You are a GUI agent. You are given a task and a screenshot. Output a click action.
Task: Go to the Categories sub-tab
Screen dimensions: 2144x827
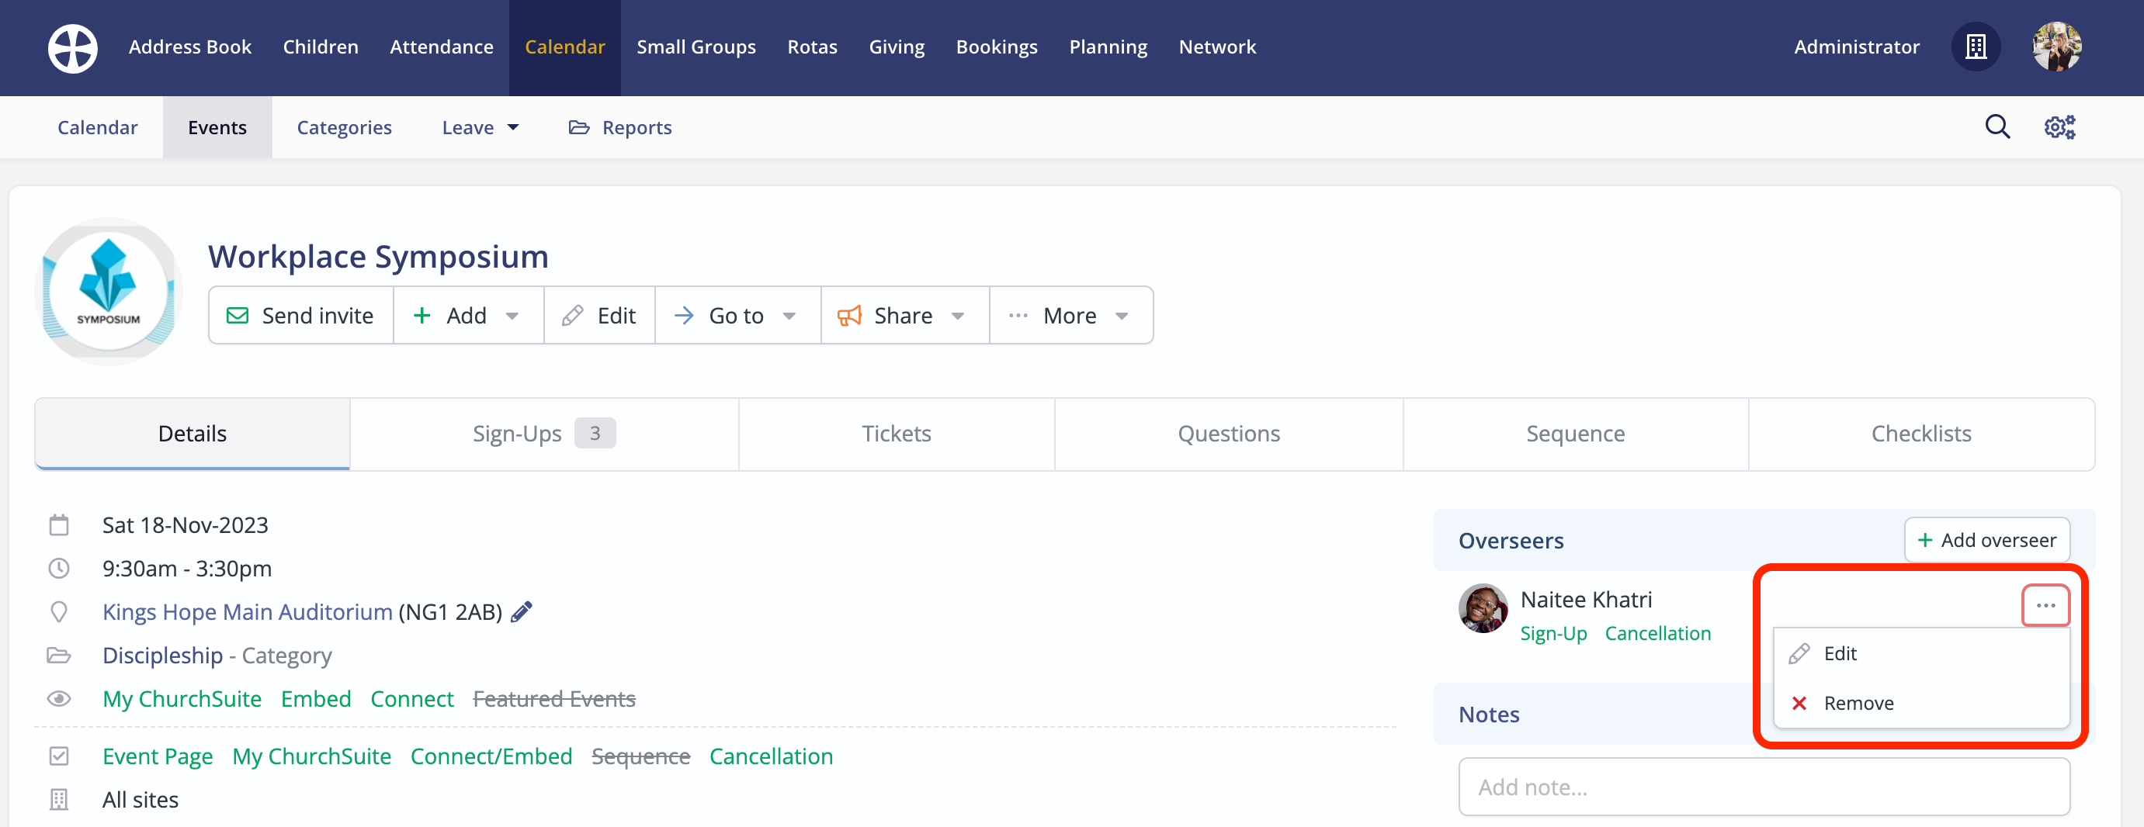click(x=345, y=127)
